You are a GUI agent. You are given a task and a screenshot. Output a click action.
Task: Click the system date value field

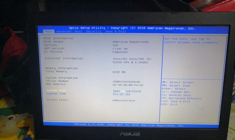(127, 91)
